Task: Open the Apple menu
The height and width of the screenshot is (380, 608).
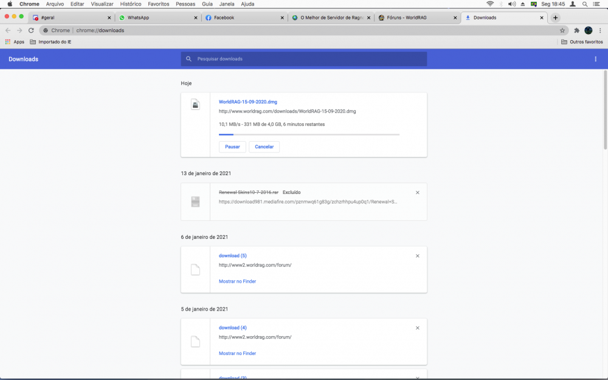Action: (x=10, y=4)
